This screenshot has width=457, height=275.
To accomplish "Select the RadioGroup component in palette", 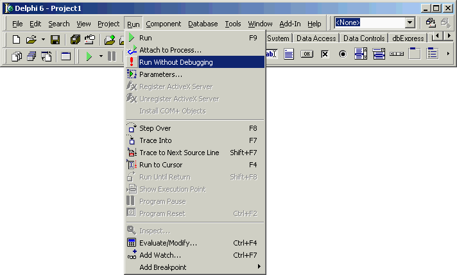I will click(433, 54).
